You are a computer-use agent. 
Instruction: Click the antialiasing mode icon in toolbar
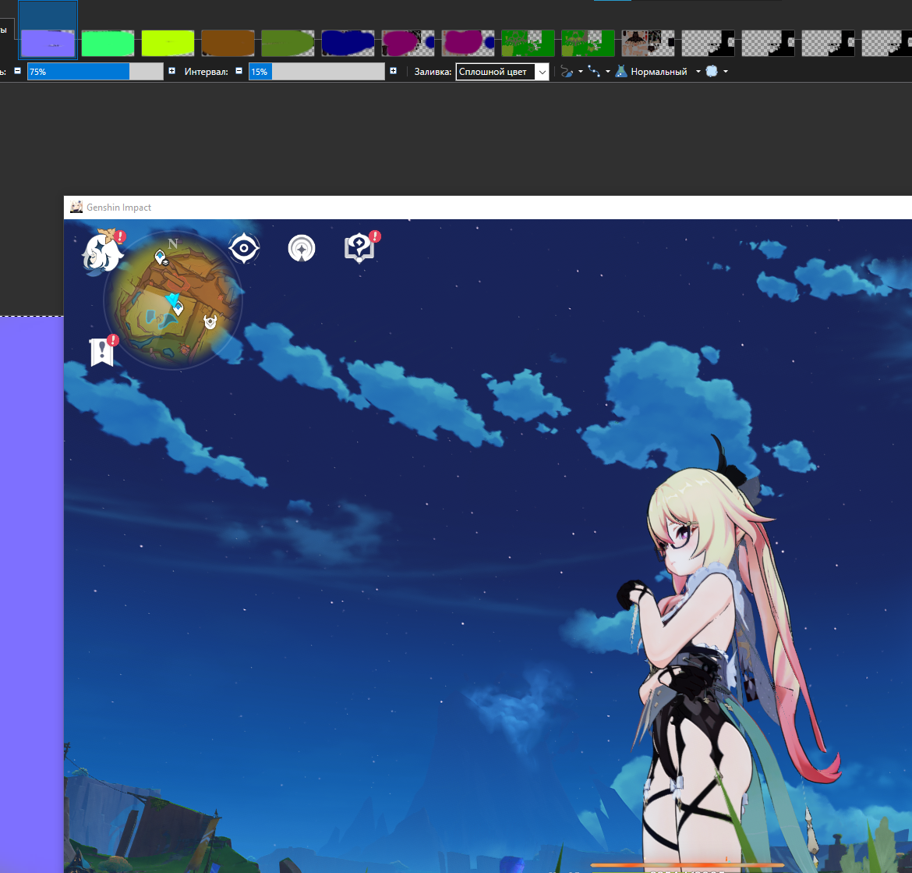[x=567, y=72]
